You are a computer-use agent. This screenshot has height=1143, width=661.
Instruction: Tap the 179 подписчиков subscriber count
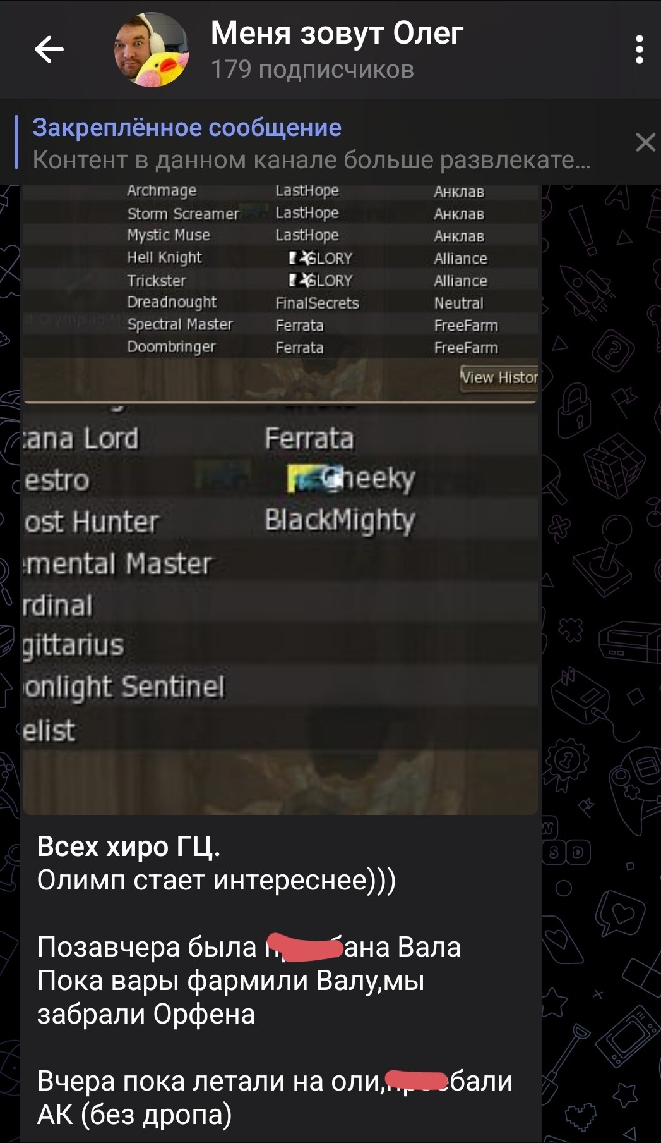pos(313,70)
